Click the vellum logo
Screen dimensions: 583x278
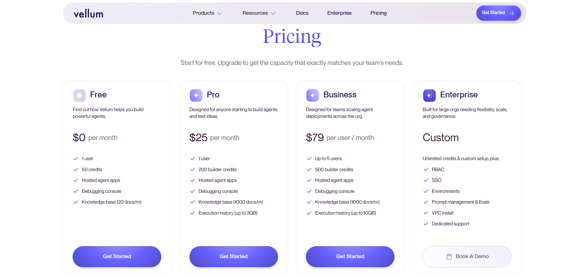tap(88, 13)
